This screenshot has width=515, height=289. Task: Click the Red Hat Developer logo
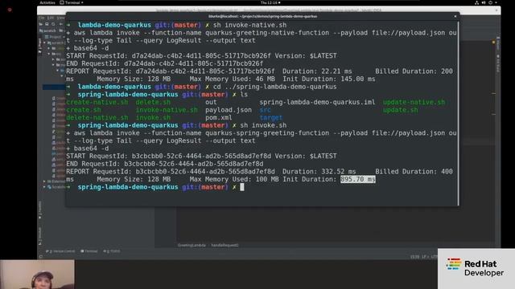tap(476, 268)
